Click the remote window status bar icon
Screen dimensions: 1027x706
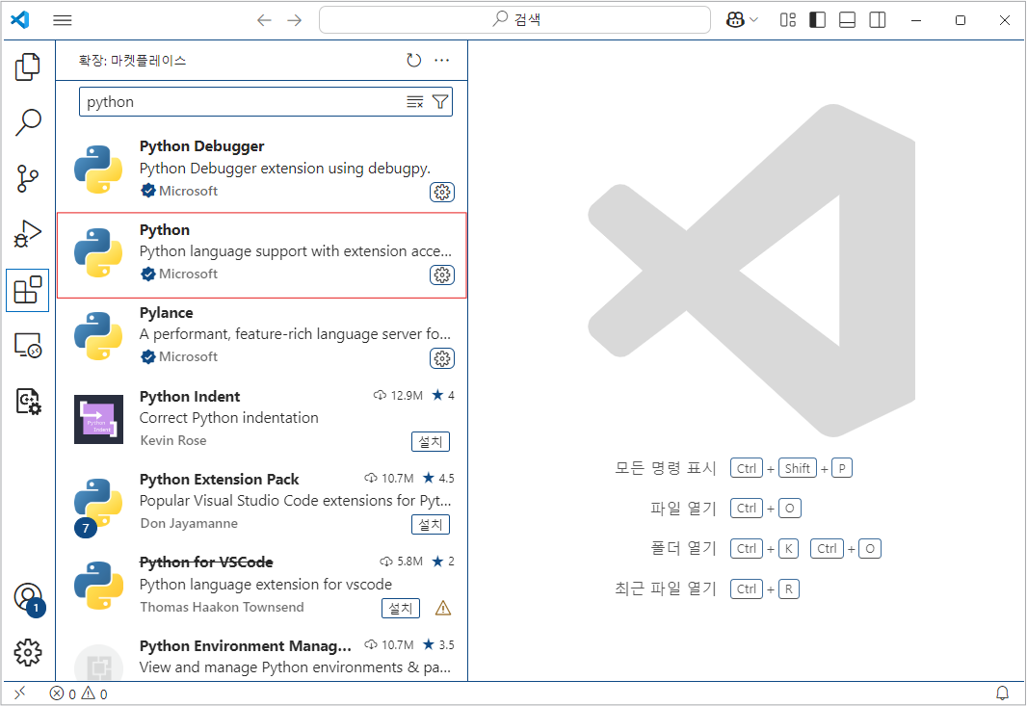(19, 693)
